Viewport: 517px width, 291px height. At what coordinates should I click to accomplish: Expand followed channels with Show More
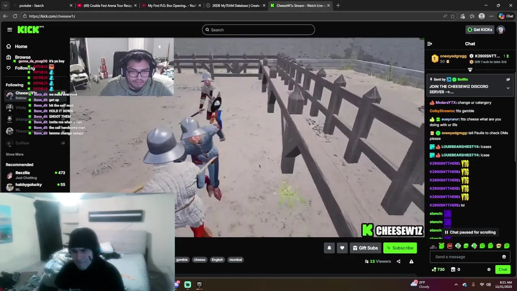point(15,154)
